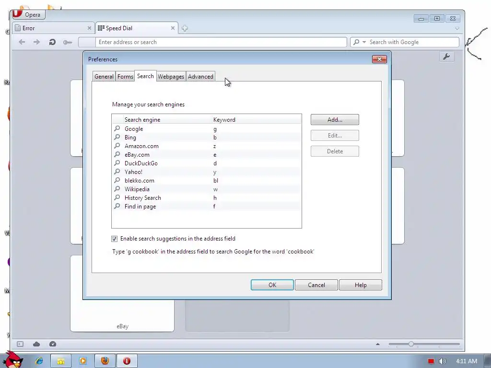The image size is (491, 368).
Task: Switch to the Error tab
Action: pyautogui.click(x=53, y=28)
